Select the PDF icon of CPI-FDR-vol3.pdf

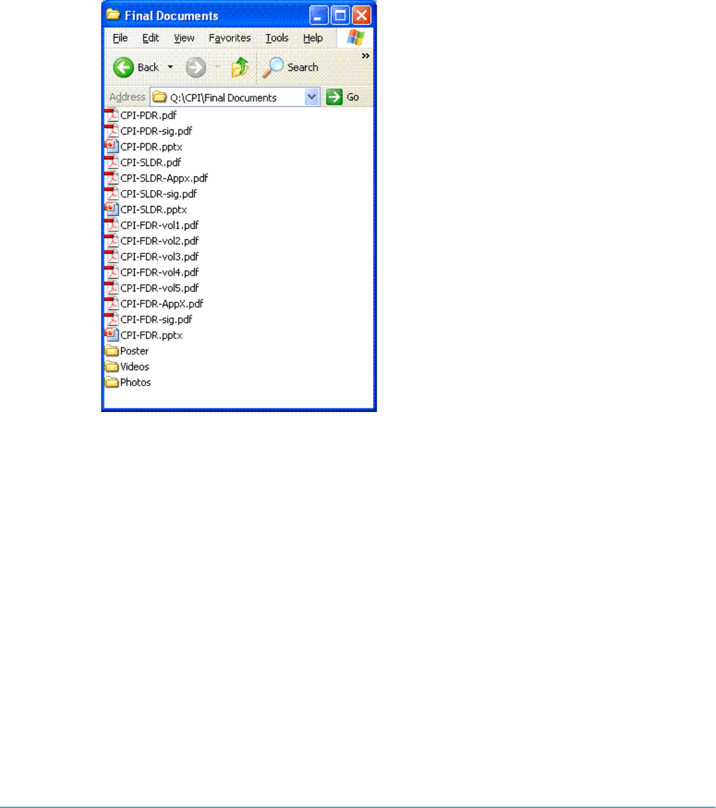point(112,256)
